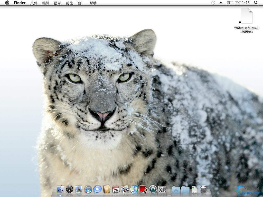The height and width of the screenshot is (197, 263).
Task: Open Spotlight search magnifier
Action: pyautogui.click(x=256, y=3)
